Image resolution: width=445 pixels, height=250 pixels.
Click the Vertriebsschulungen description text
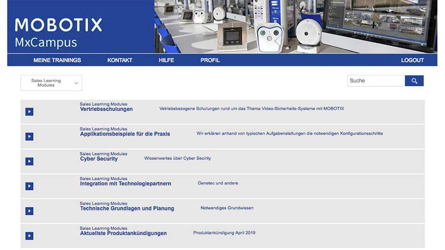pyautogui.click(x=251, y=109)
